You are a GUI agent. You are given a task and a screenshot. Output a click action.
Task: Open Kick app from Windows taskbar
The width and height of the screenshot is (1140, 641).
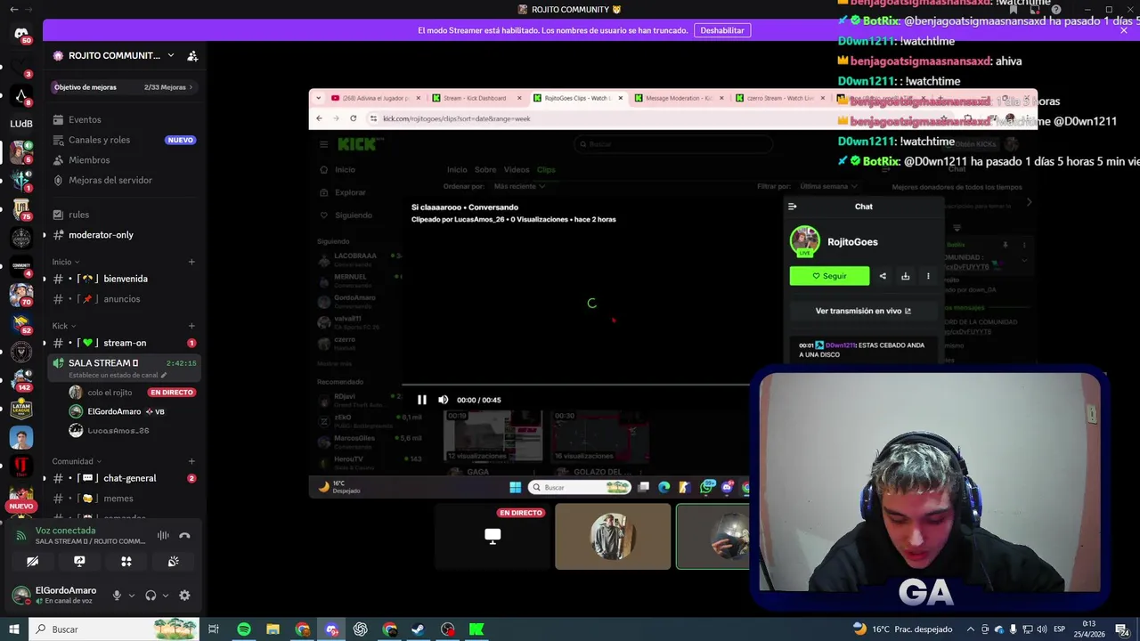(476, 629)
